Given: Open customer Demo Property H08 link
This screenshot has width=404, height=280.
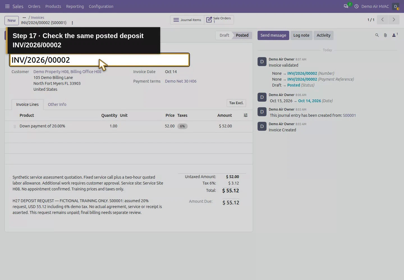Looking at the screenshot, I should coord(67,72).
